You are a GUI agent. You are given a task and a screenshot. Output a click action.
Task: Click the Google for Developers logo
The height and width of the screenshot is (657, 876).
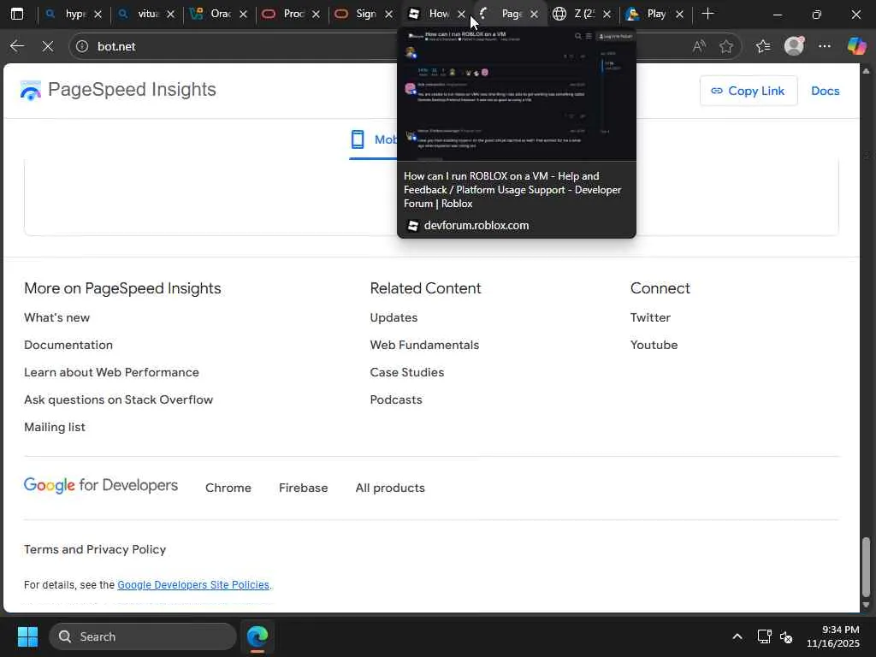pos(101,486)
